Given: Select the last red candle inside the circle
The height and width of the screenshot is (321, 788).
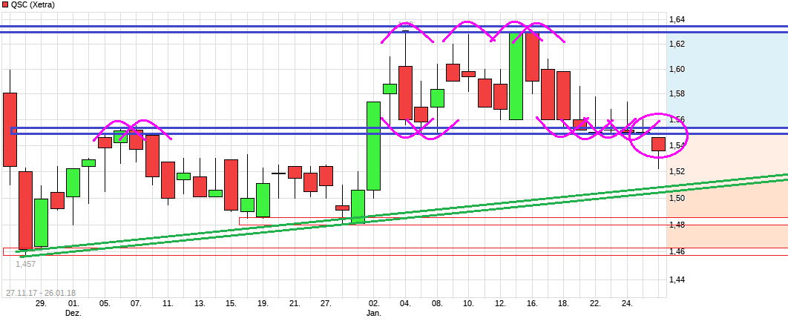Looking at the screenshot, I should (x=658, y=145).
